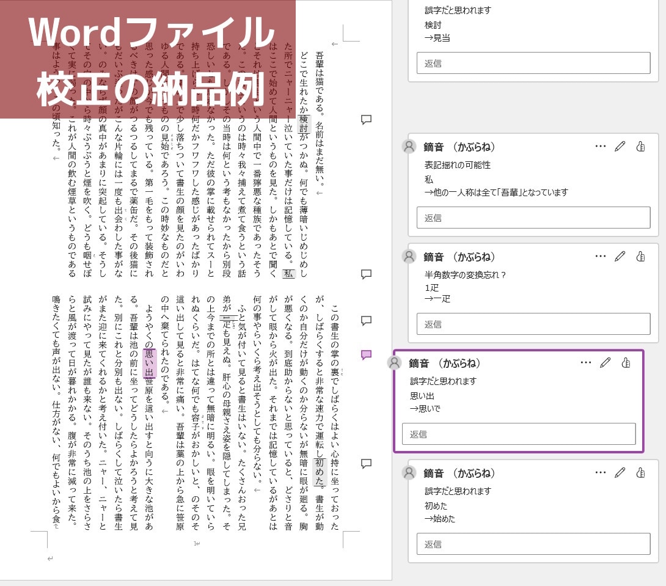The image size is (666, 586).
Task: Like the 思い出 comment with thumbs-up
Action: 626,362
